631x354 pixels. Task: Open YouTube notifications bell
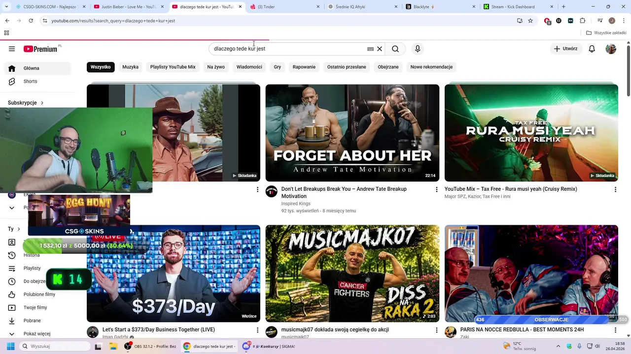(592, 49)
